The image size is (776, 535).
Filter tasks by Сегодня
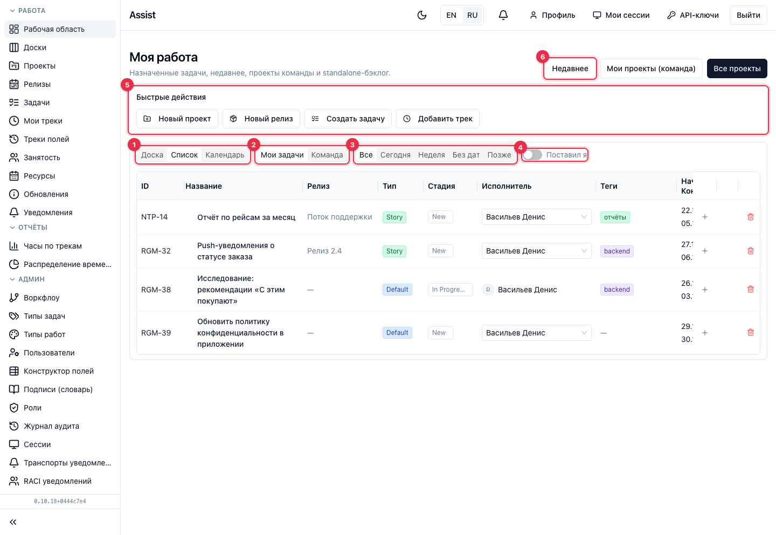coord(396,155)
